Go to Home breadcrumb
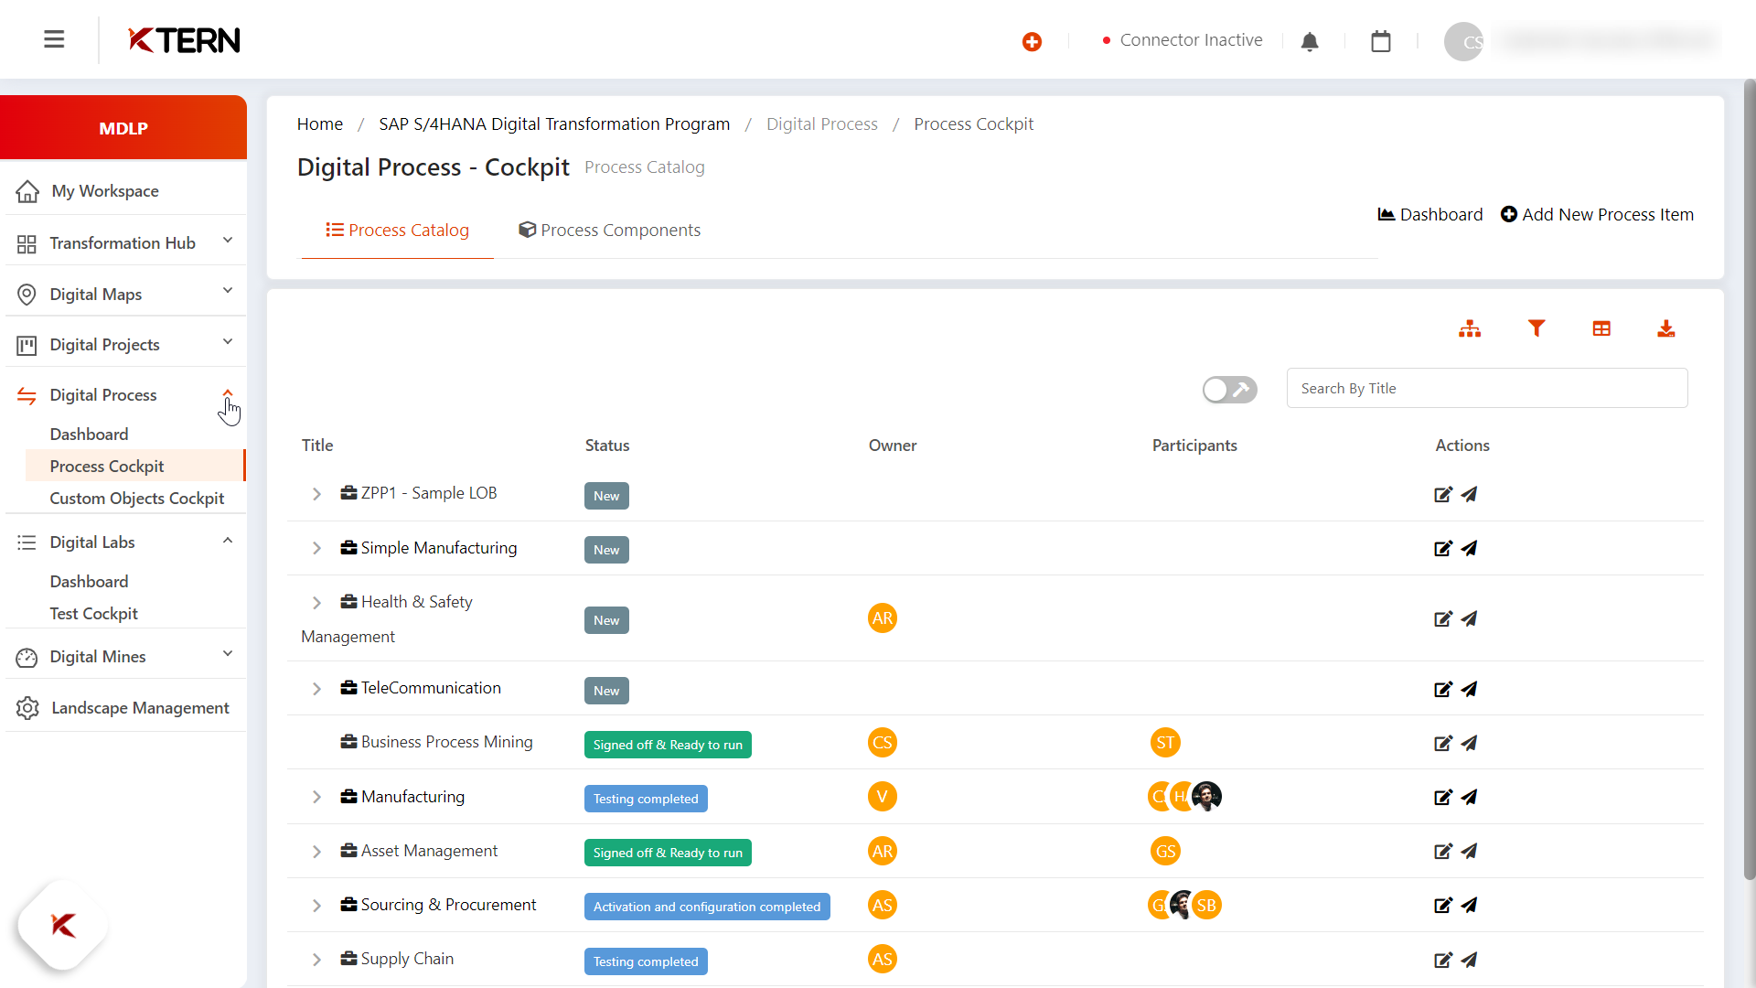The width and height of the screenshot is (1756, 988). 320,124
